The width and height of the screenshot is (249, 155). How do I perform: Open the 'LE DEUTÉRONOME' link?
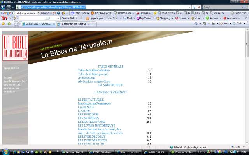pos(92,122)
